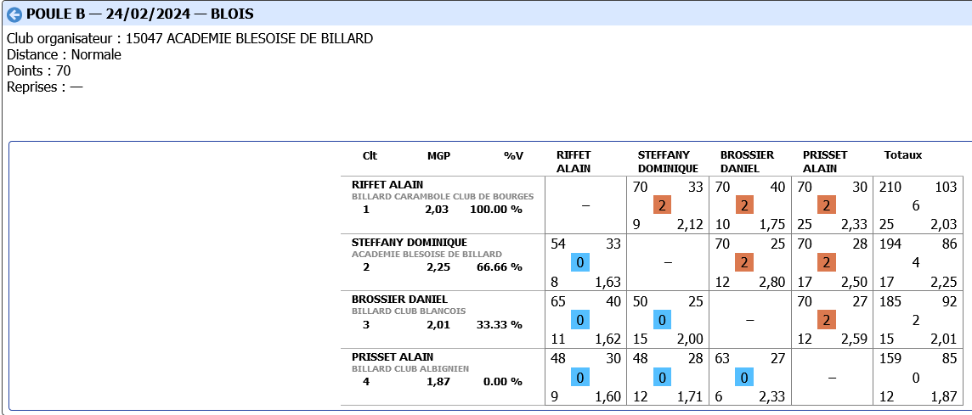Click orange 2 badge, Riffet row versus Steffany

point(662,205)
